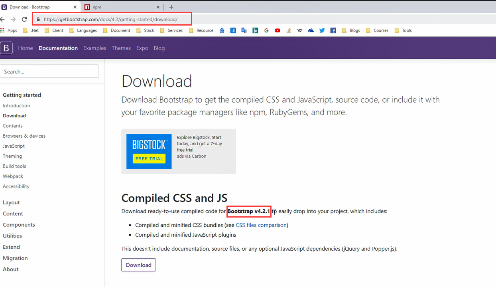The image size is (496, 287).
Task: Open the OneDrive cloud bookmark icon
Action: (311, 30)
